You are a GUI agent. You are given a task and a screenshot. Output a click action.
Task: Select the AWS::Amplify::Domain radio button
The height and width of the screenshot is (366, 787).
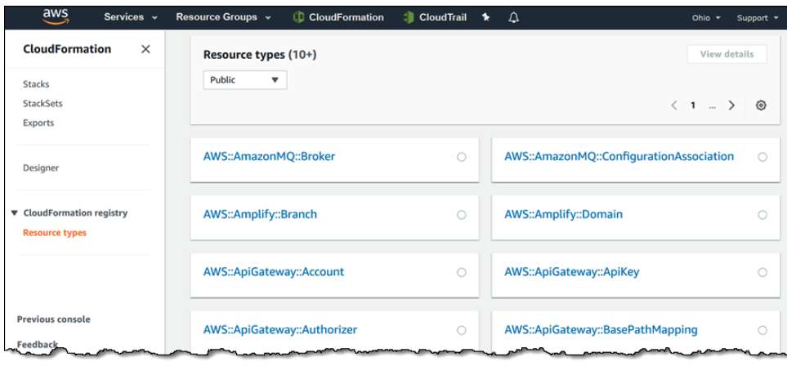coord(762,215)
